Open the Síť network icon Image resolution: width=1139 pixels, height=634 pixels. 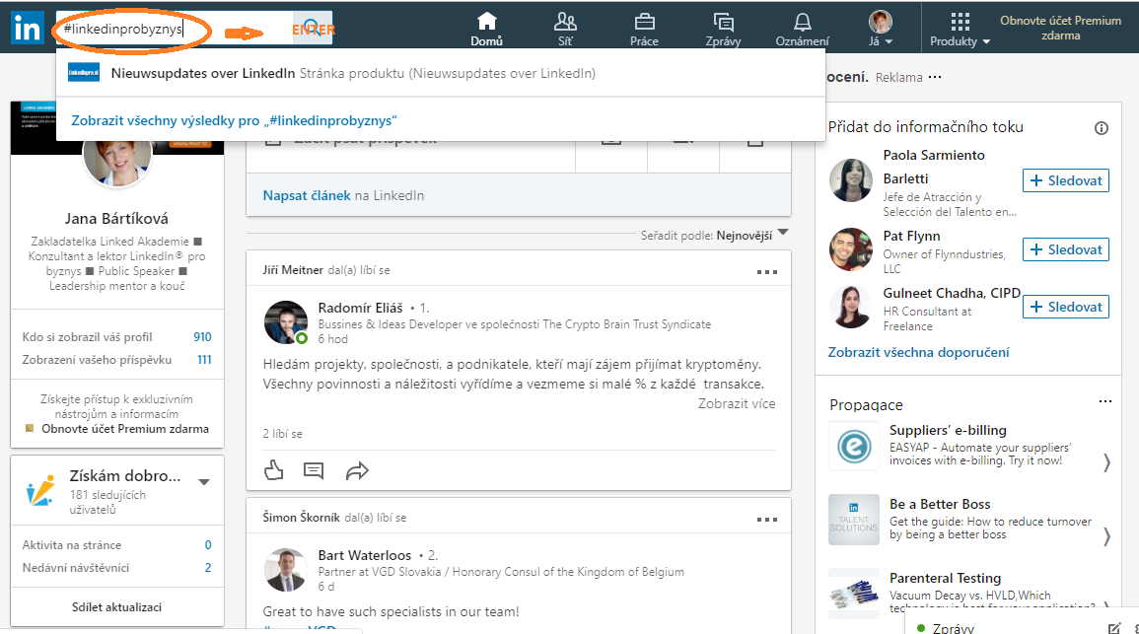coord(565,29)
